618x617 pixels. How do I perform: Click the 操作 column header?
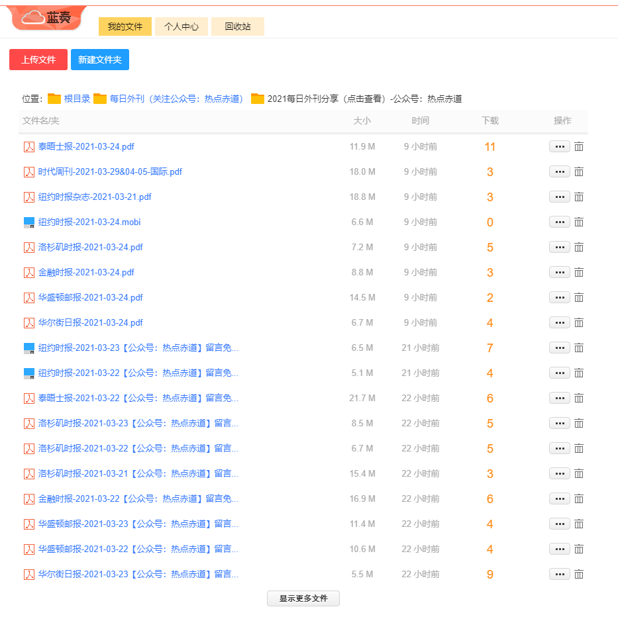562,120
